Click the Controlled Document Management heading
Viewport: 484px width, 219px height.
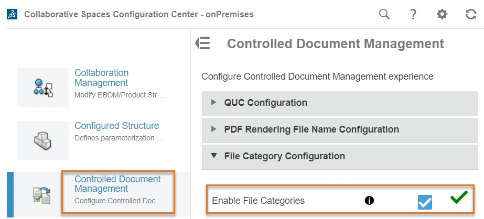pyautogui.click(x=335, y=43)
